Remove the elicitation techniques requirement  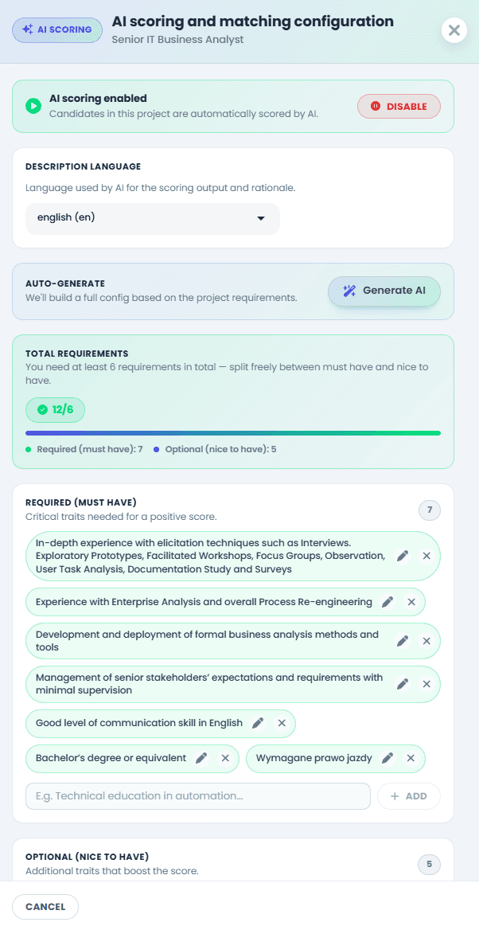[427, 557]
